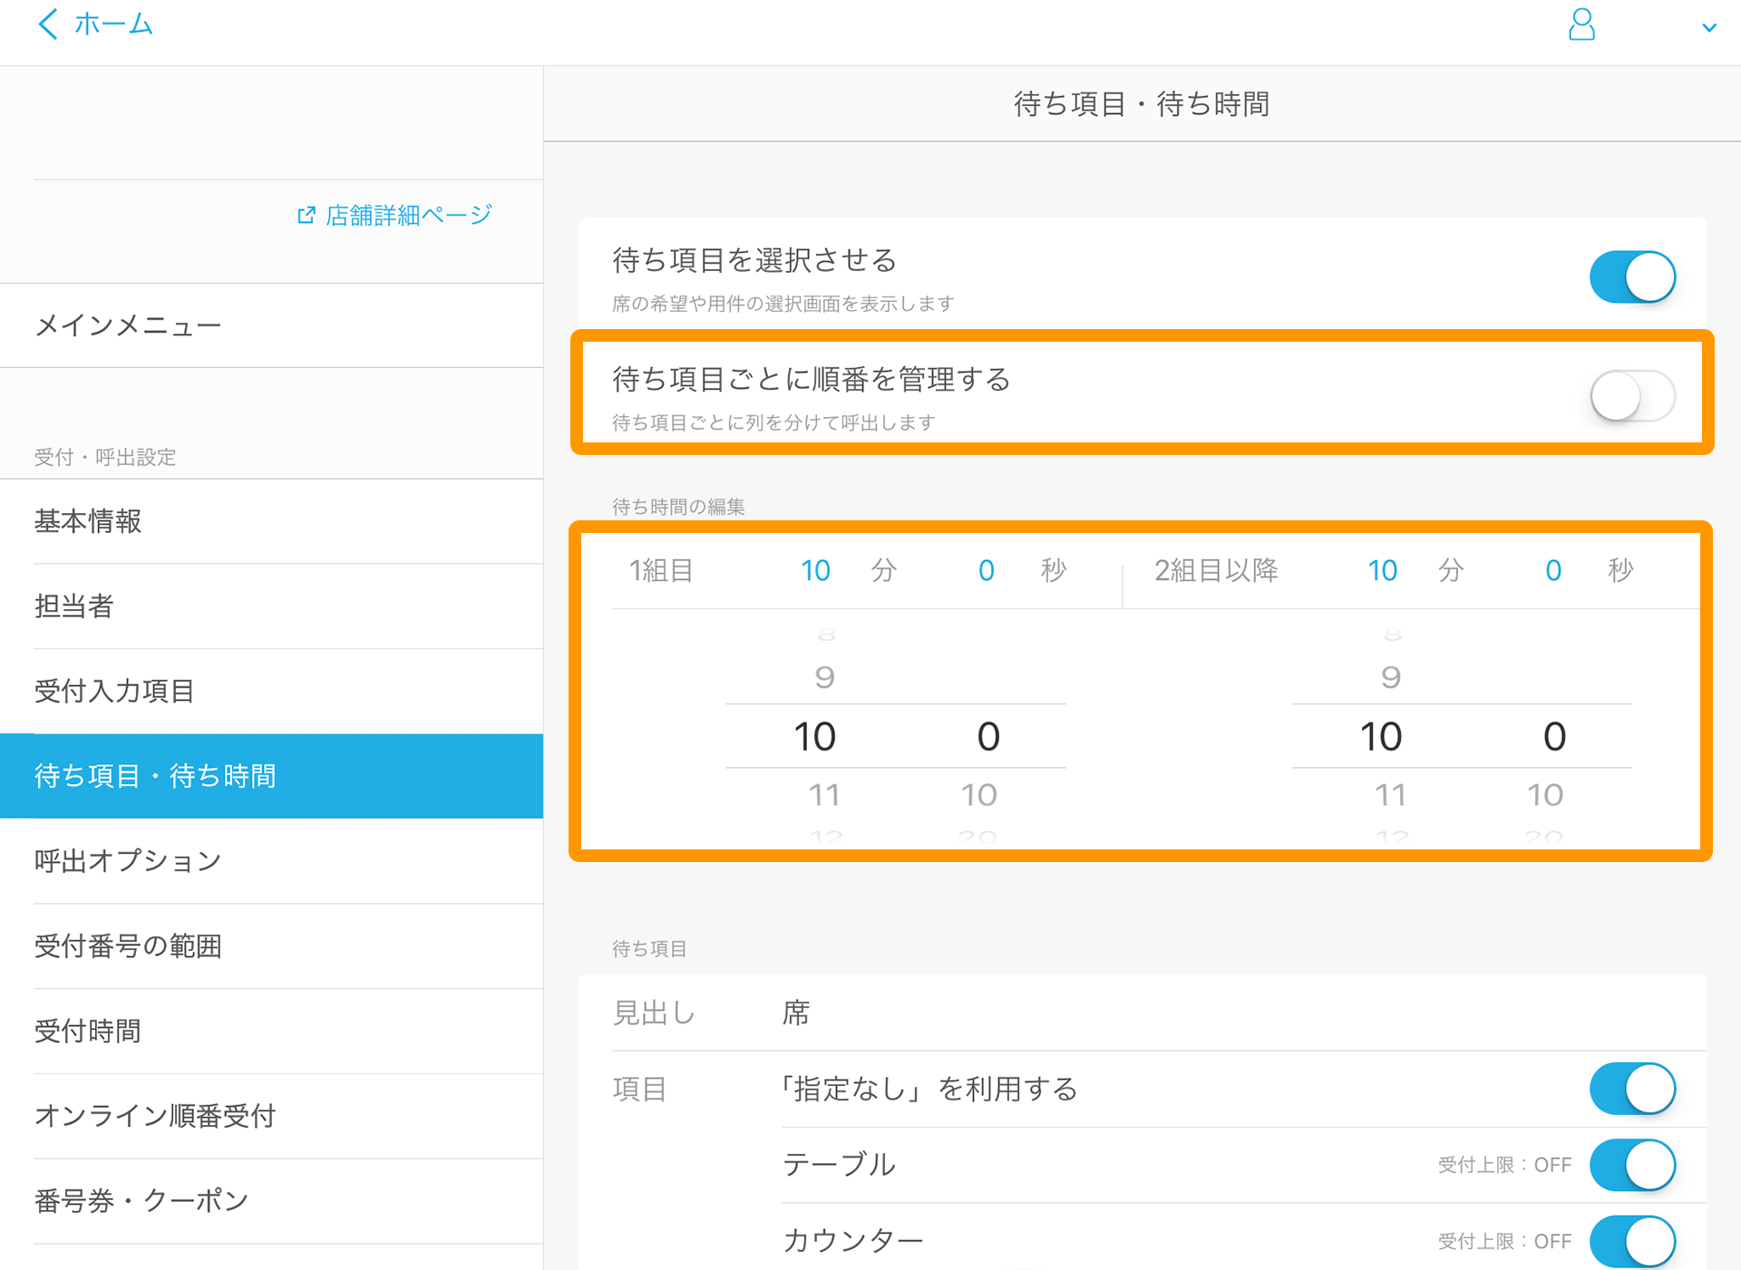Pick 9 in the 1組目 minutes wheel
The height and width of the screenshot is (1270, 1741).
tap(824, 677)
